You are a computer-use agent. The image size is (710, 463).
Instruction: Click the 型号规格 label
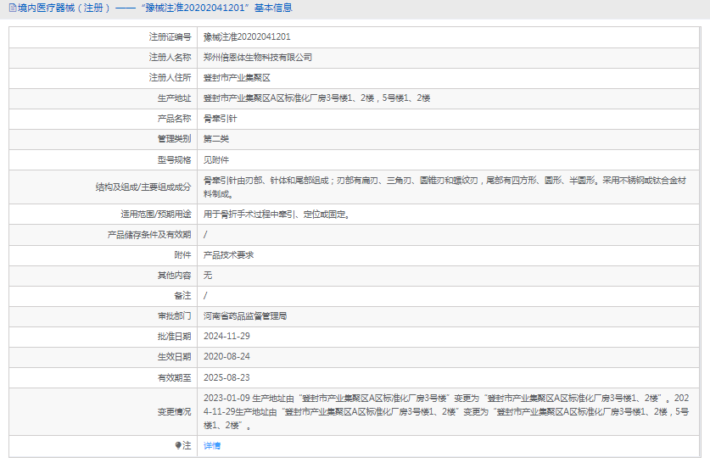point(175,159)
